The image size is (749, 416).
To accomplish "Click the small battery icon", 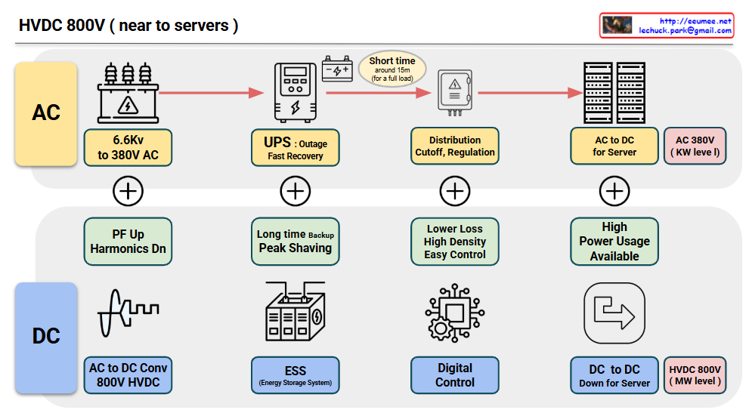I will point(337,69).
